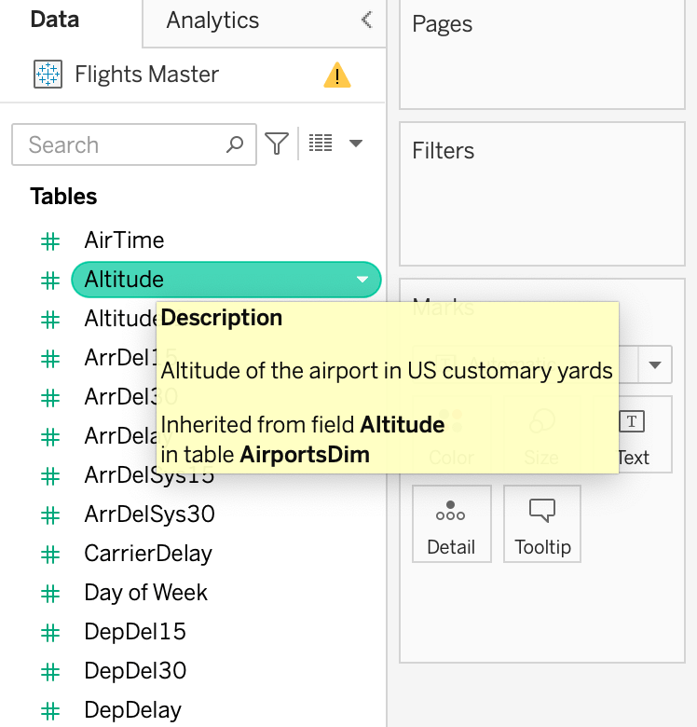Click the hash icon beside Day of Week
This screenshot has height=727, width=697.
49,593
